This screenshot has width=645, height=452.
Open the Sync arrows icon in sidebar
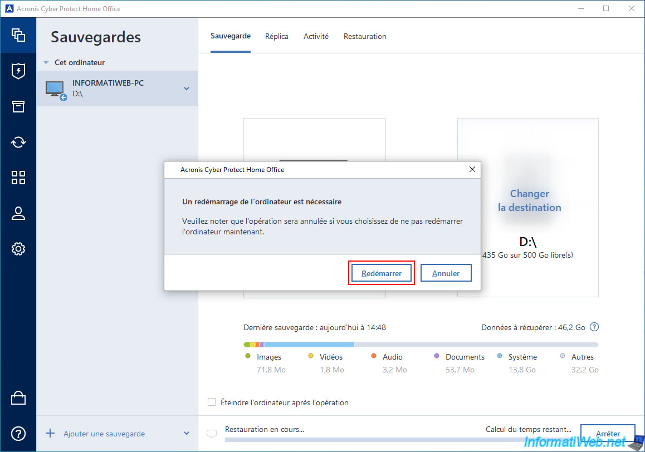(18, 143)
